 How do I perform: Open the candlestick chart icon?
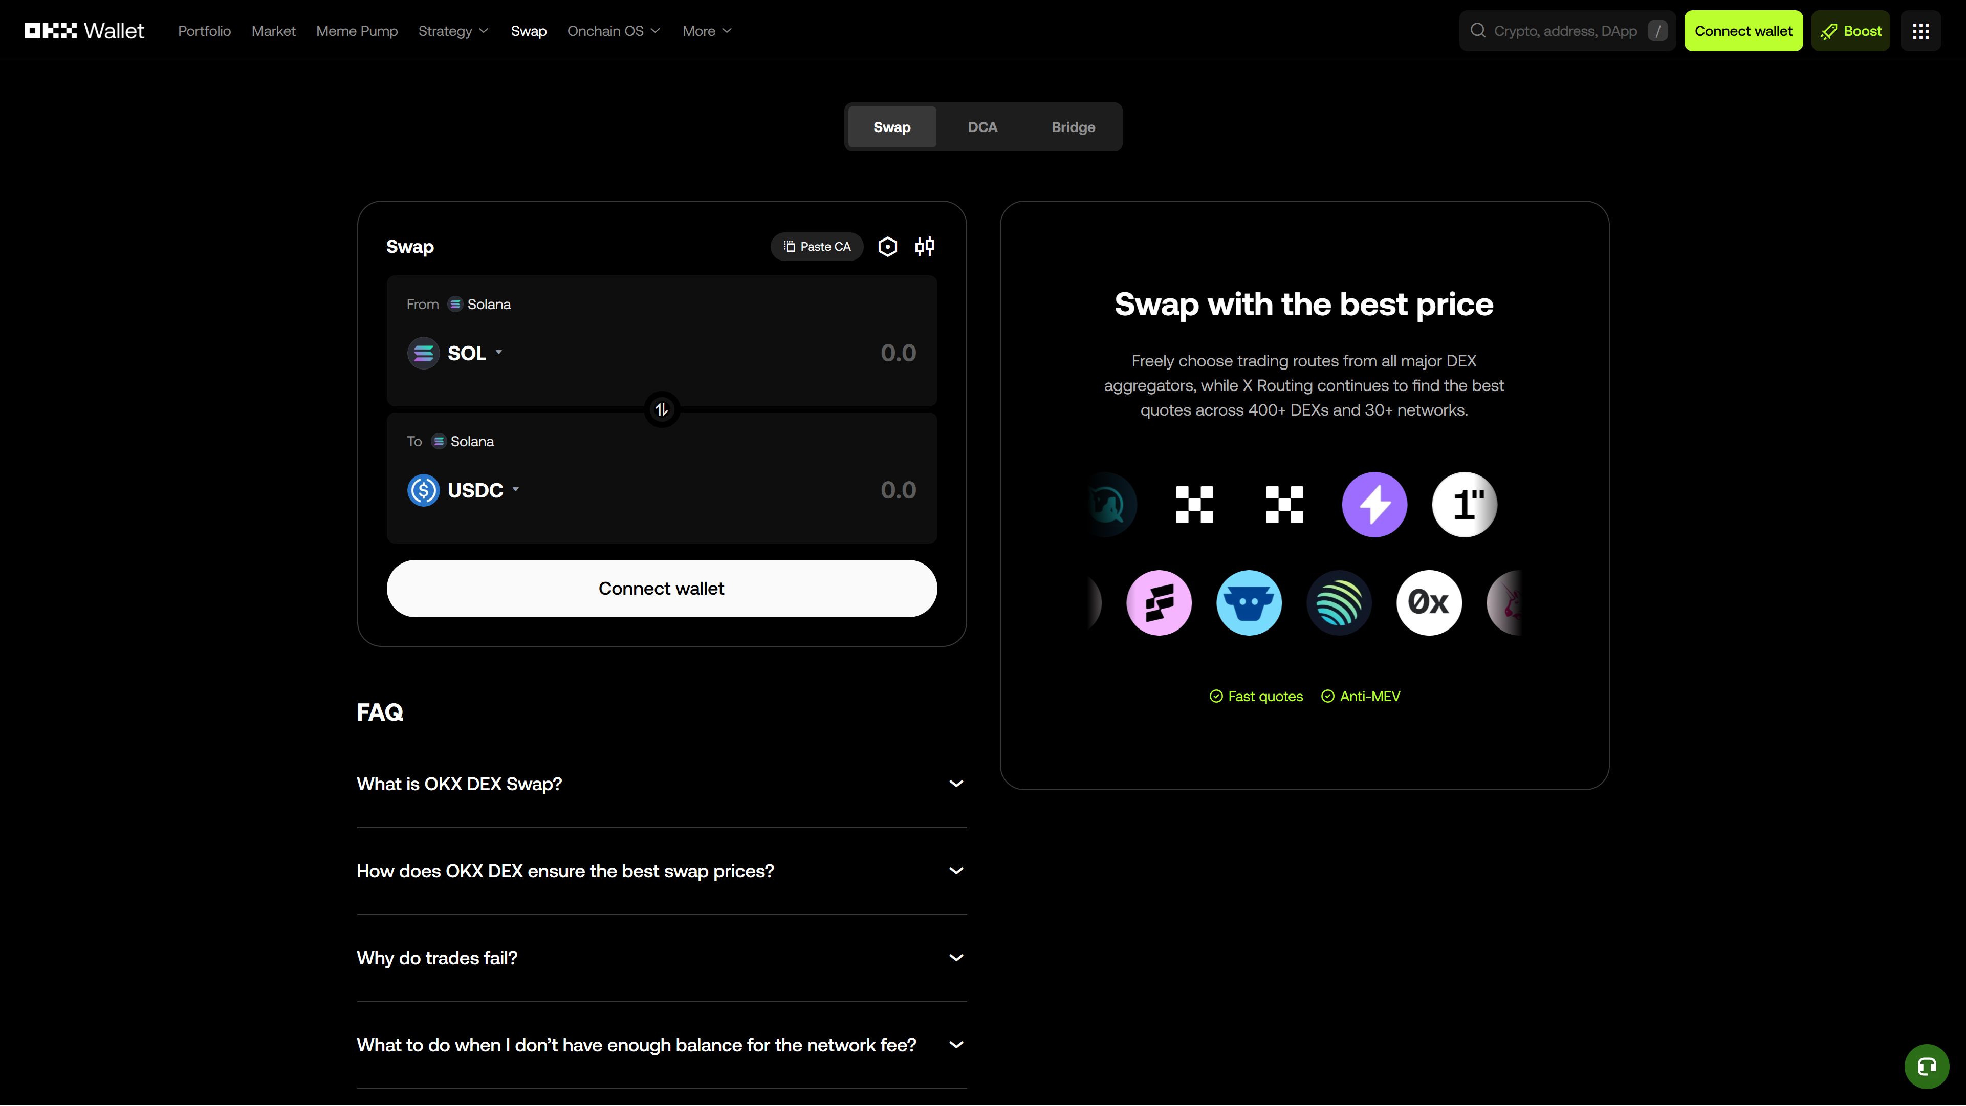click(924, 247)
